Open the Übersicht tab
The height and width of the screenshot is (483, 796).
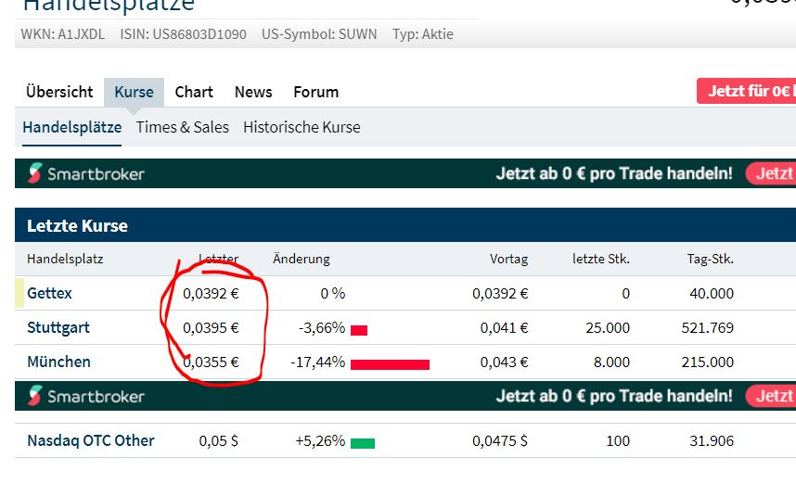click(59, 92)
